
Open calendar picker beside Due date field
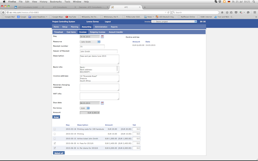102,103
